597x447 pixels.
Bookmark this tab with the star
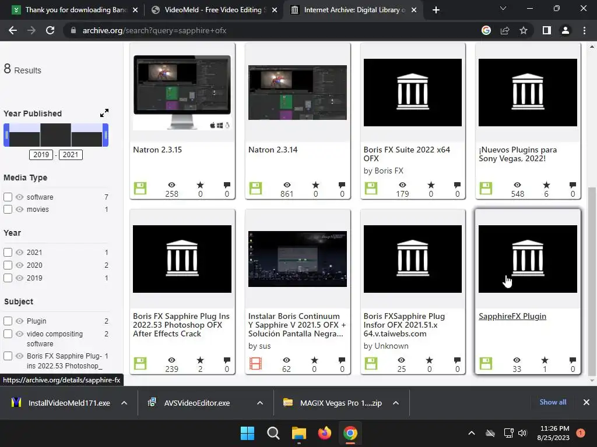tap(524, 30)
